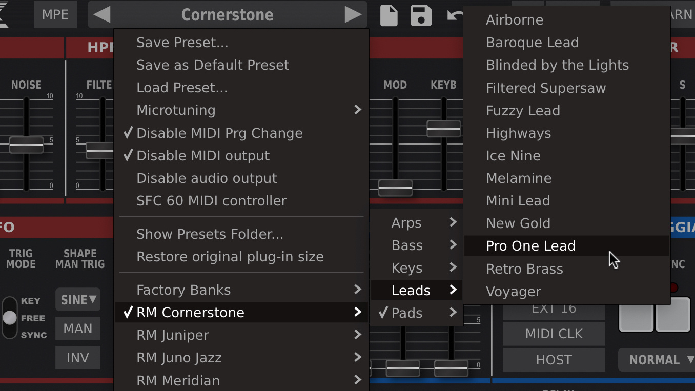Load the Airborne lead preset
This screenshot has height=391, width=695.
(x=567, y=20)
